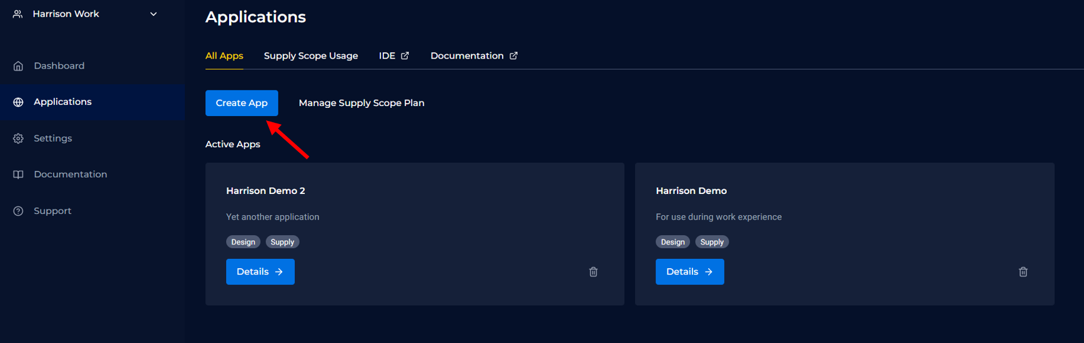Click the Documentation book icon in sidebar

point(18,175)
